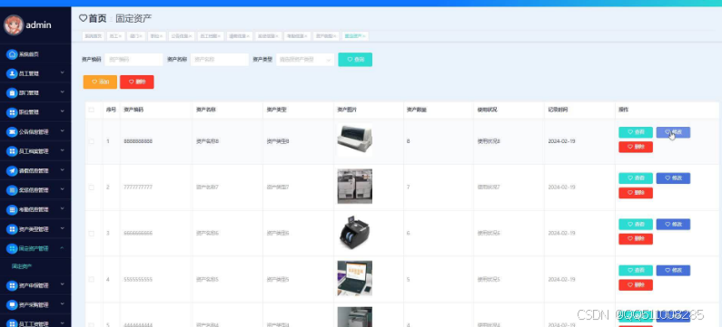Open copier image in row 7777777777
The image size is (722, 327).
[x=354, y=186]
